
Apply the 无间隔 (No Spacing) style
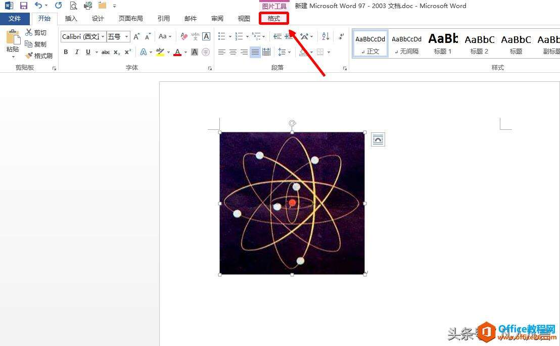tap(406, 44)
